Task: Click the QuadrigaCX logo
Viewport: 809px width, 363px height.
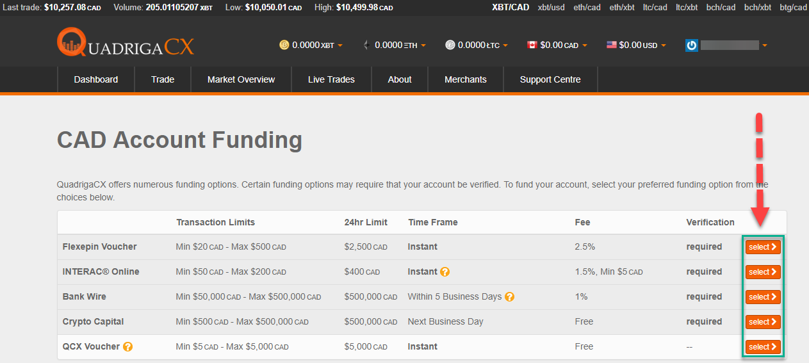Action: pyautogui.click(x=125, y=43)
